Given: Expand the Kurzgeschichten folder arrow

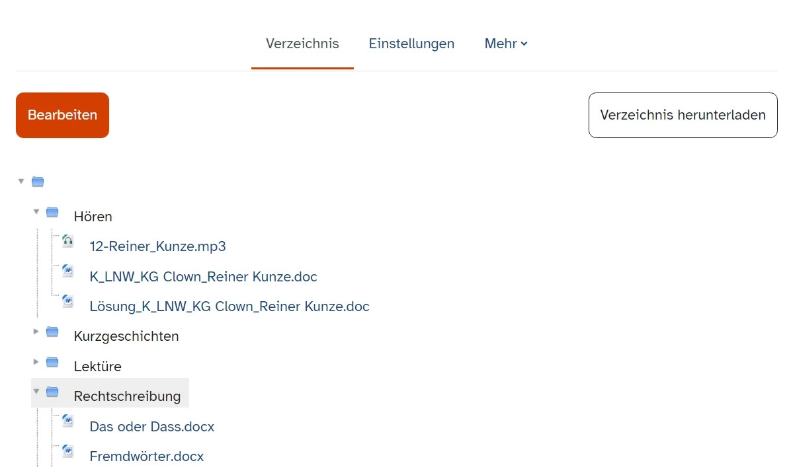Looking at the screenshot, I should click(36, 332).
